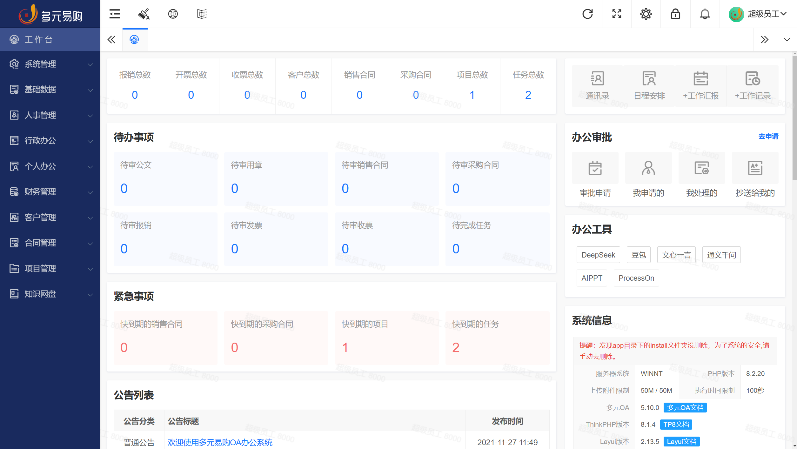Expand 人事管理 sidebar menu

click(50, 115)
